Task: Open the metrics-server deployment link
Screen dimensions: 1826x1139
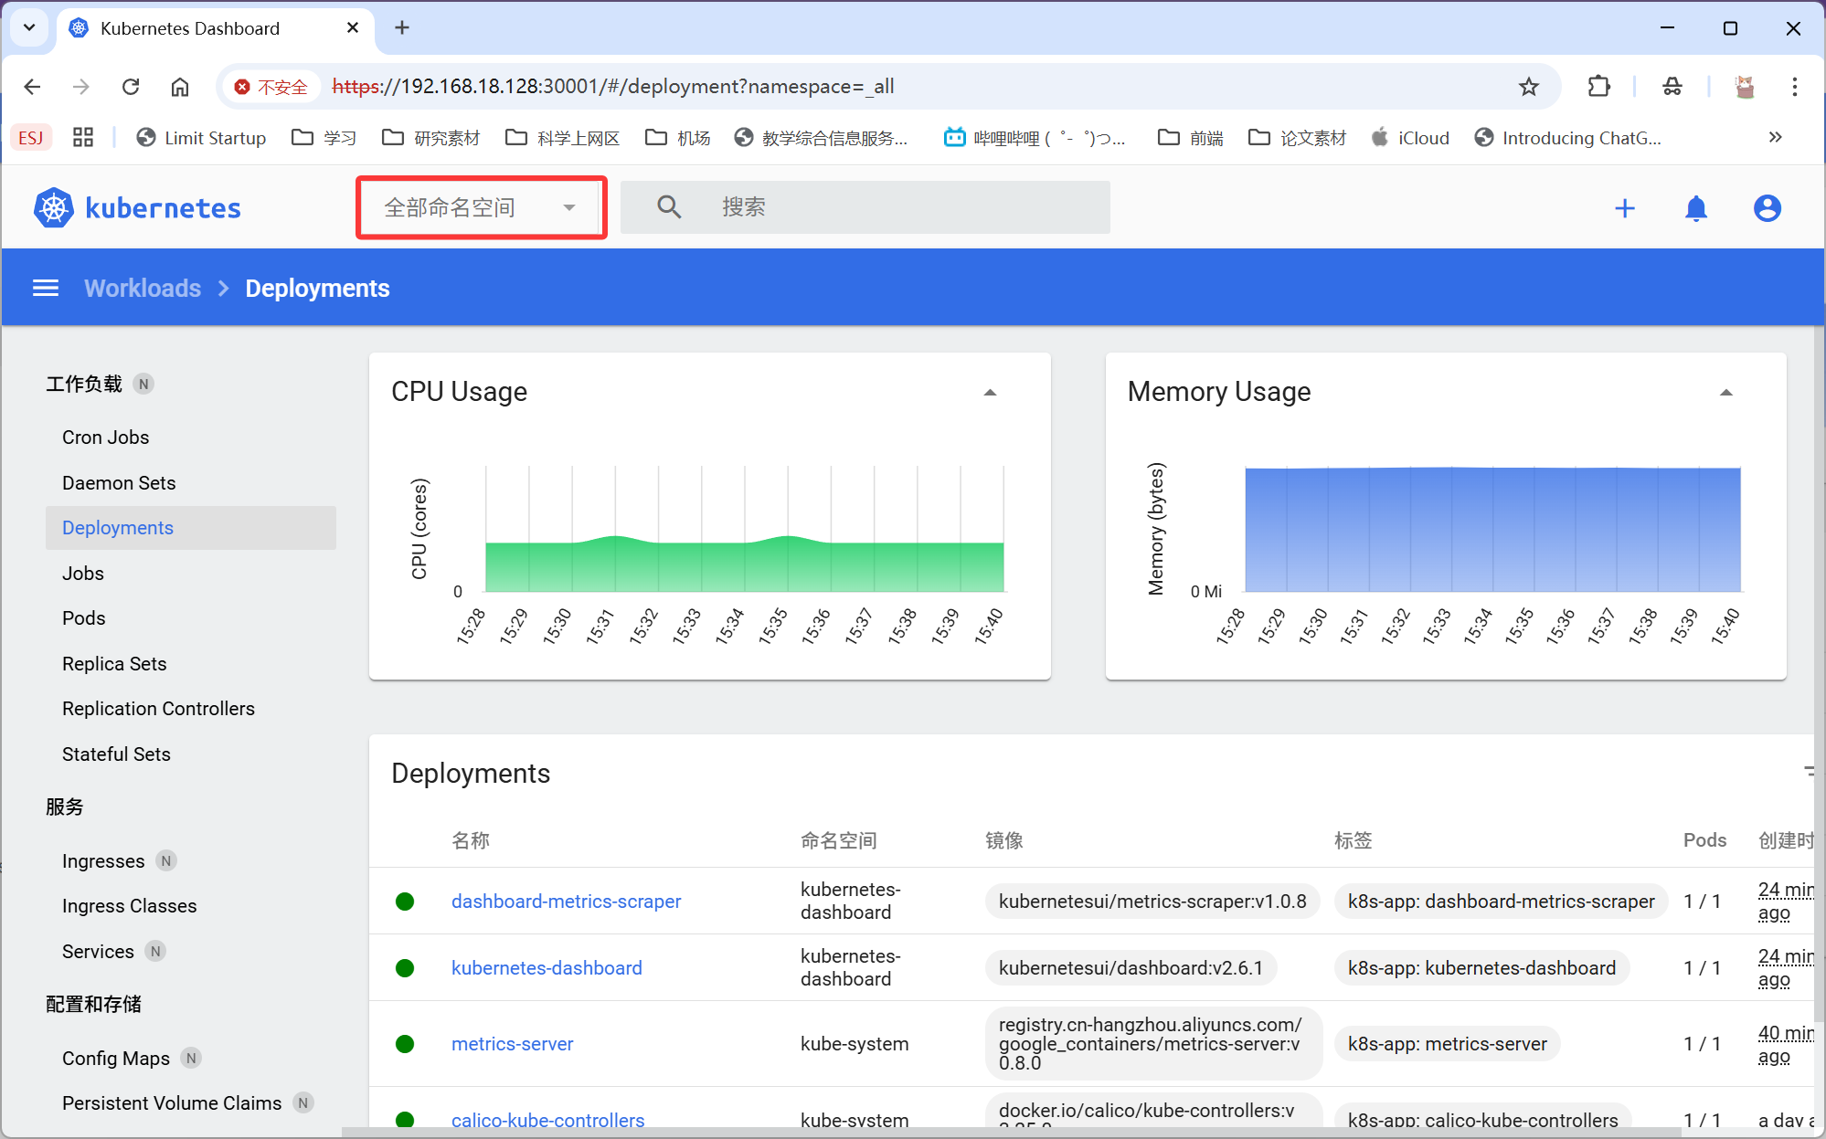Action: 512,1044
